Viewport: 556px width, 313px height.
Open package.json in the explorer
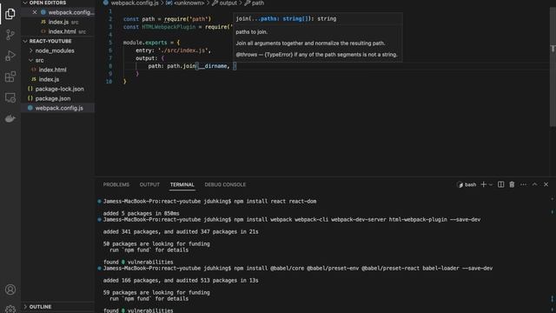tap(53, 98)
